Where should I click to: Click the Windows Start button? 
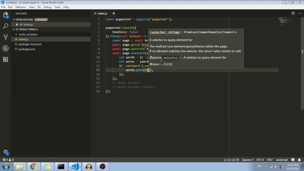[6, 167]
